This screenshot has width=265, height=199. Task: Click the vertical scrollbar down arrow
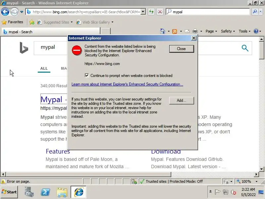[x=262, y=169]
